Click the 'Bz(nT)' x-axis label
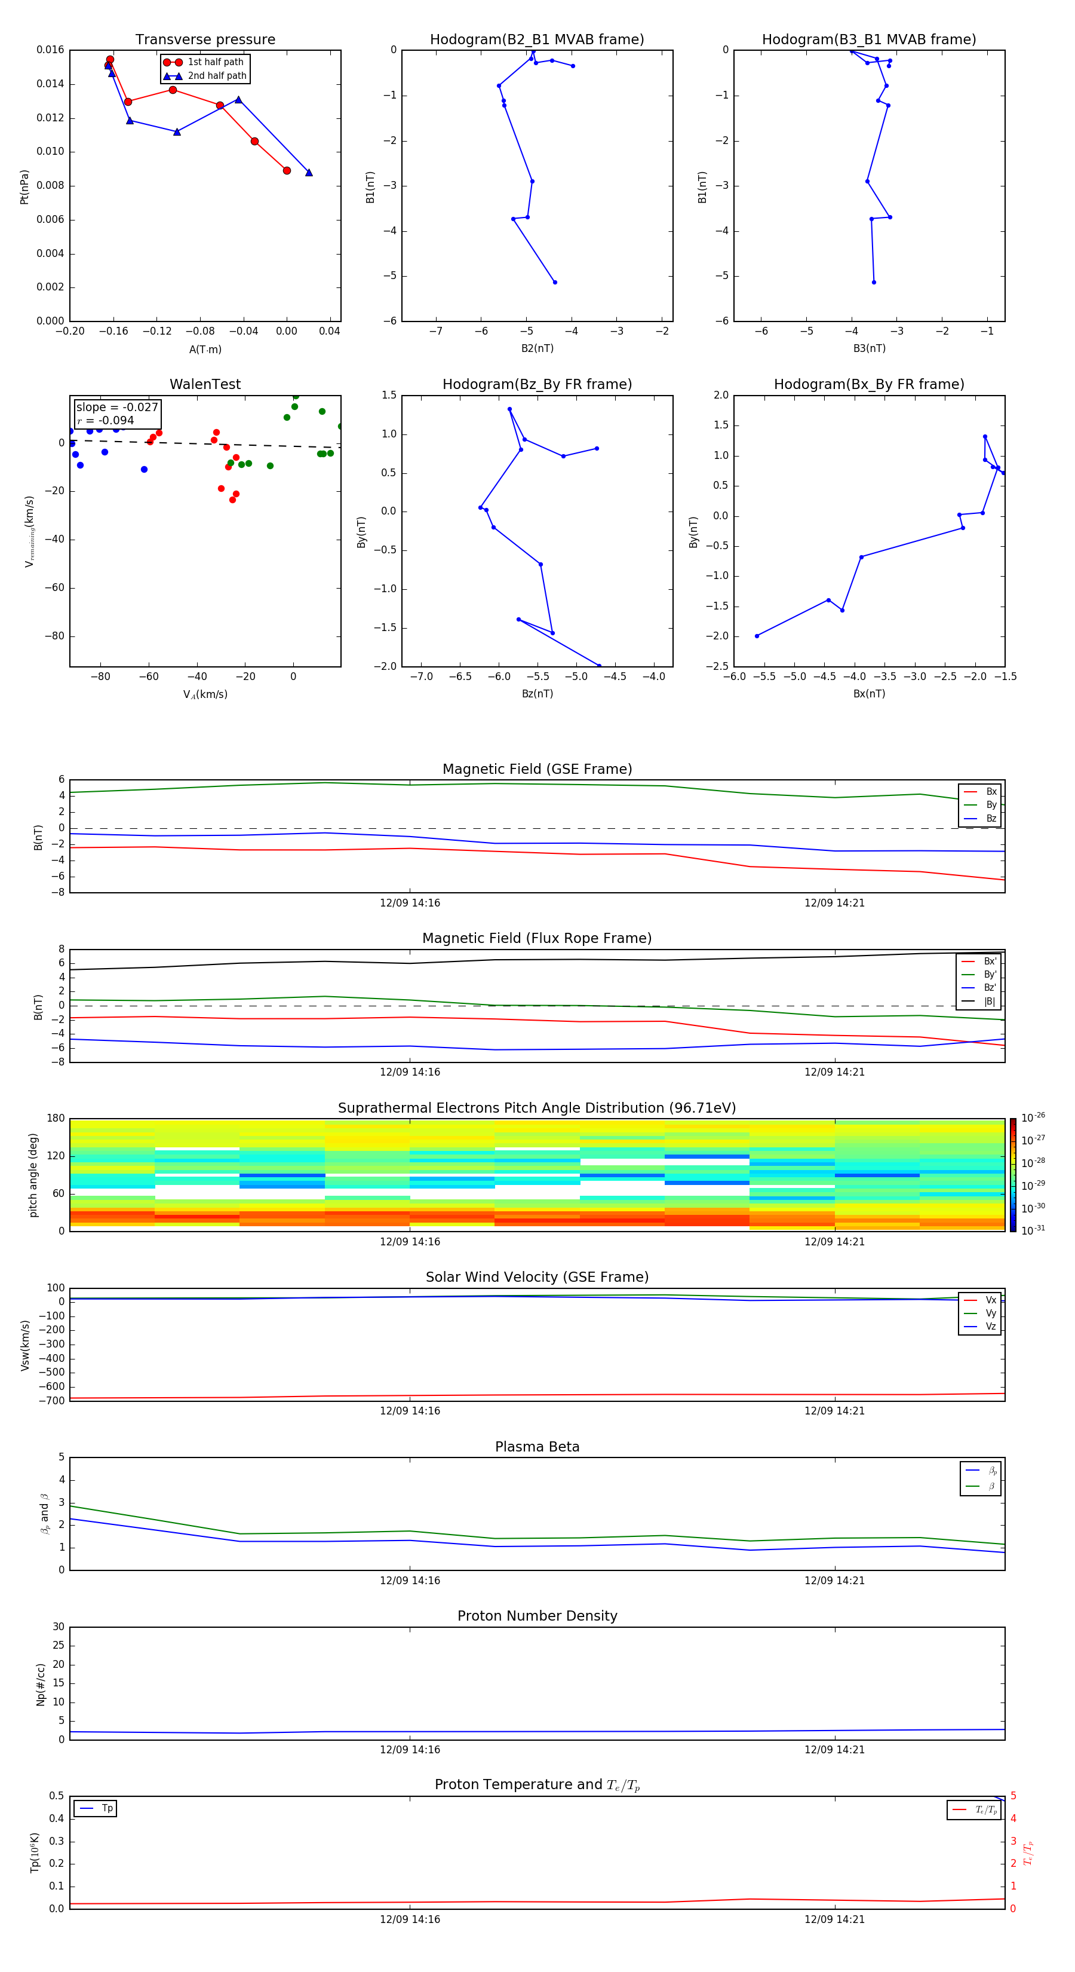1075x1972 pixels. click(537, 694)
